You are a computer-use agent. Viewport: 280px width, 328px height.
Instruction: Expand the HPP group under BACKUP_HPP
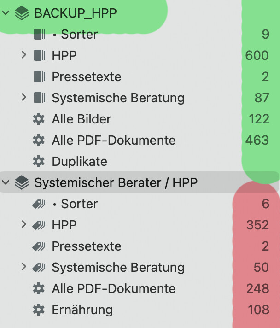point(24,56)
